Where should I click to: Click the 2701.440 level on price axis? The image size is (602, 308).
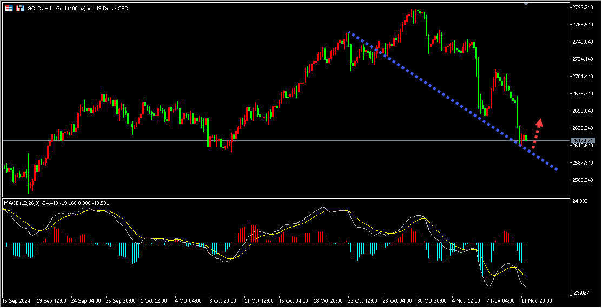(x=584, y=77)
